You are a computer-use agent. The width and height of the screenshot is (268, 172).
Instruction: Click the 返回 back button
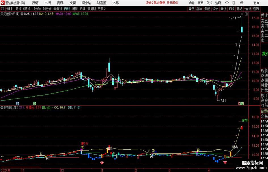point(256,9)
